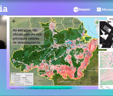Click the Brandão & Souza citation text

[x=41, y=88]
